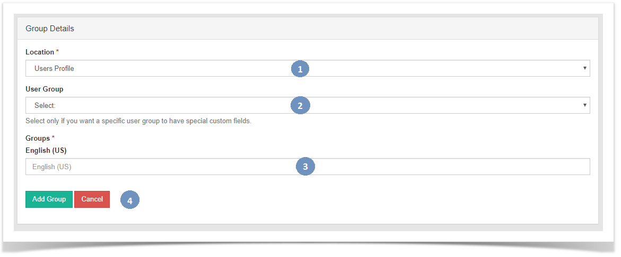The height and width of the screenshot is (257, 621).
Task: Click the Users Profile text in Location
Action: pos(54,68)
